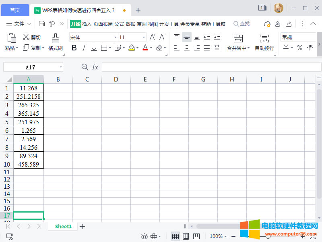Click the insert function fx icon
Screen dimensions: 322x242
[x=95, y=67]
